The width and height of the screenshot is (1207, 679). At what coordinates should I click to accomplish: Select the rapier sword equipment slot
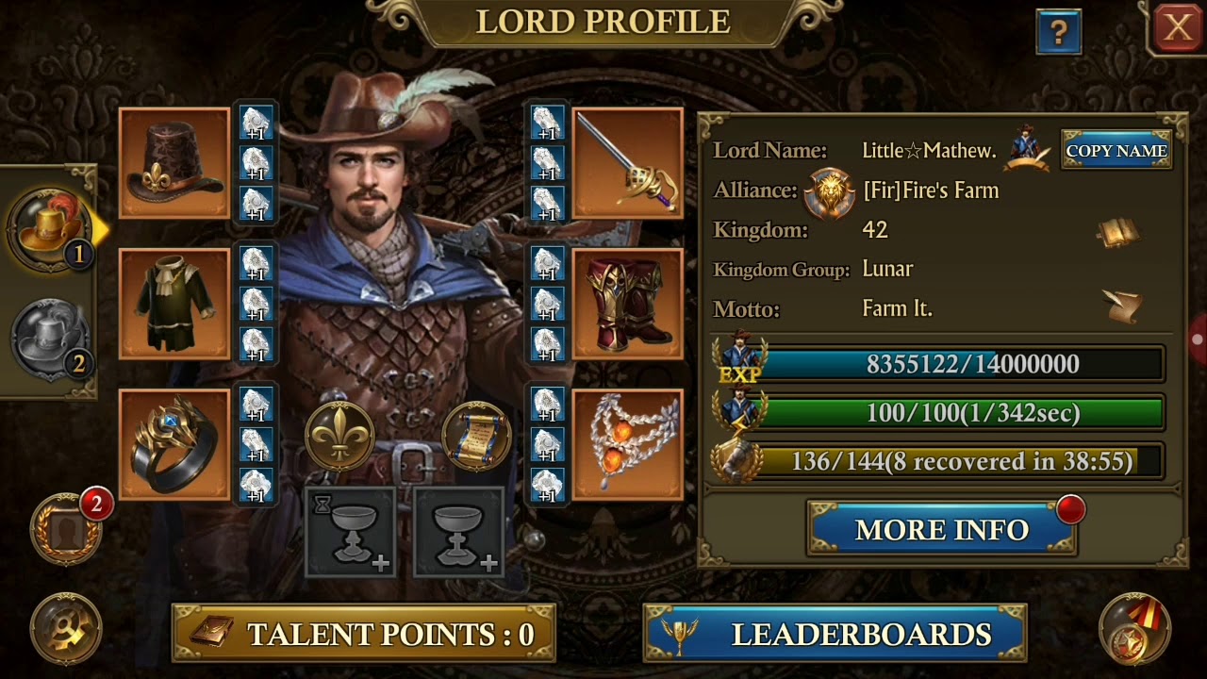point(628,163)
